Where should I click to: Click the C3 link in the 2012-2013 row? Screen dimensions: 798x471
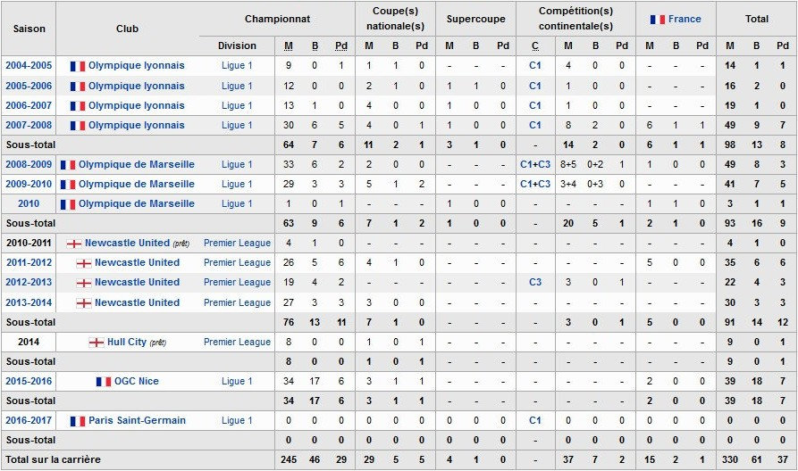click(535, 283)
